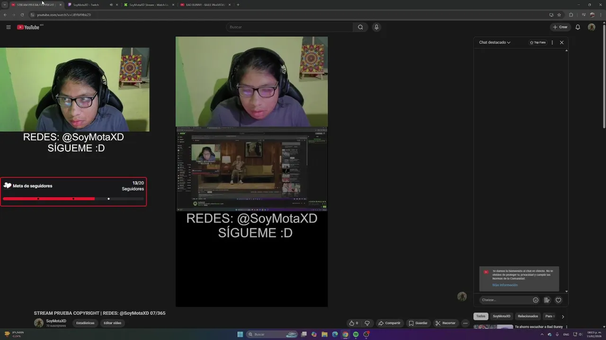Open taskbar clock and date

point(595,334)
